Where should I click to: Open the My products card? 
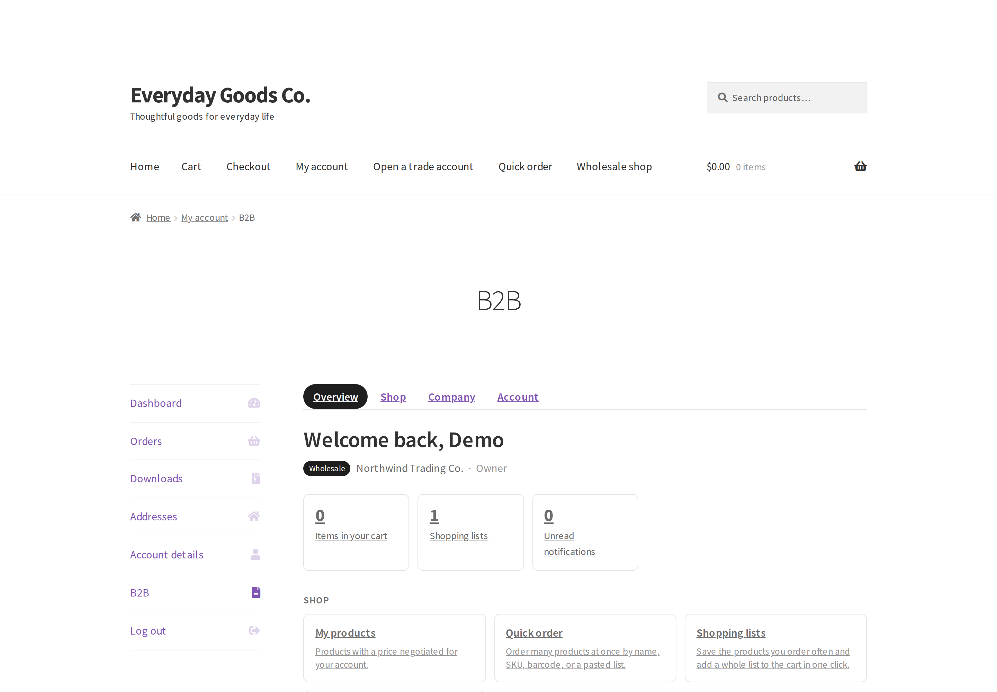coord(394,648)
